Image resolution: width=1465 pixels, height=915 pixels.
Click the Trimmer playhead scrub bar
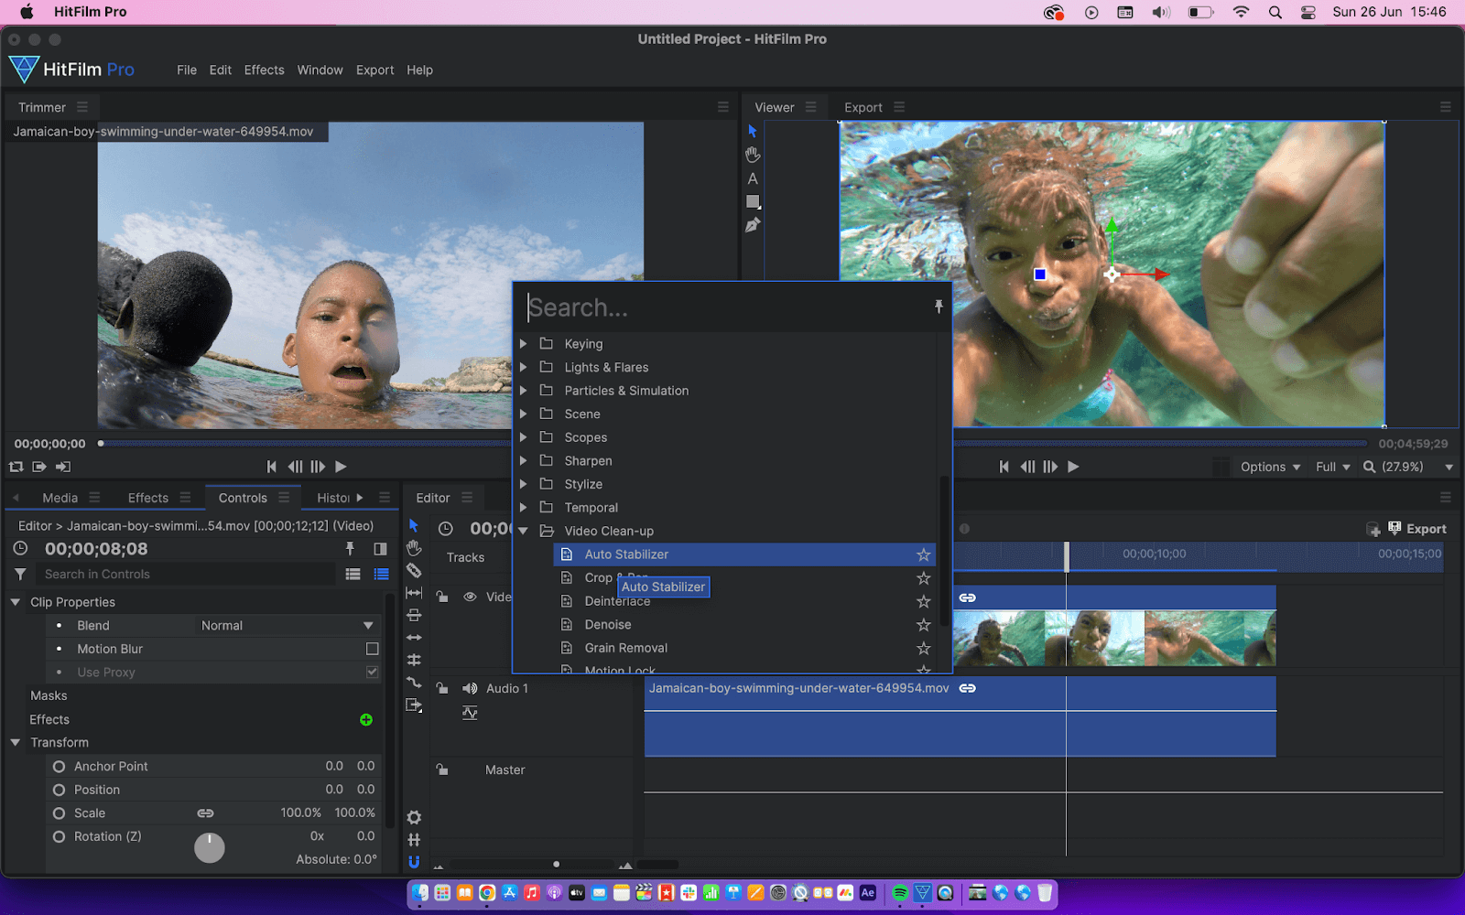(305, 444)
